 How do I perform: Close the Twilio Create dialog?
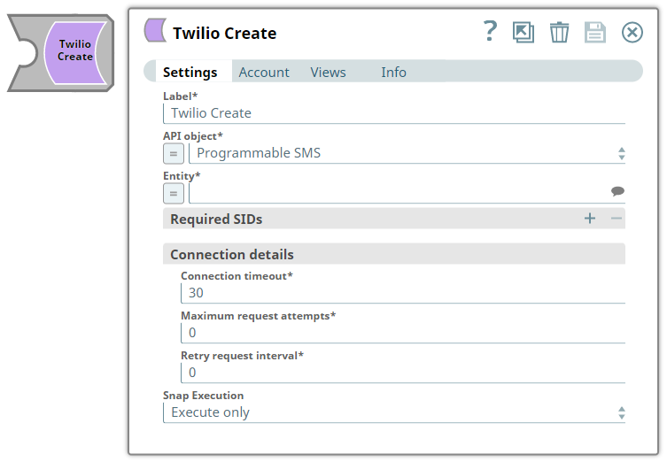pos(632,32)
